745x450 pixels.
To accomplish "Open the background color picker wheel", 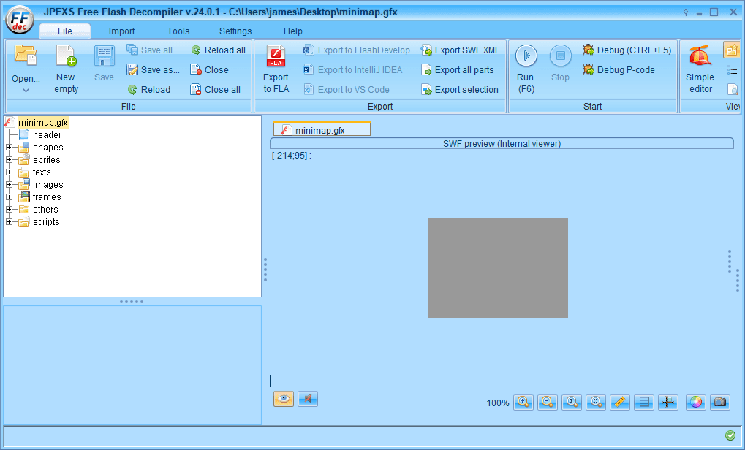I will pos(695,402).
